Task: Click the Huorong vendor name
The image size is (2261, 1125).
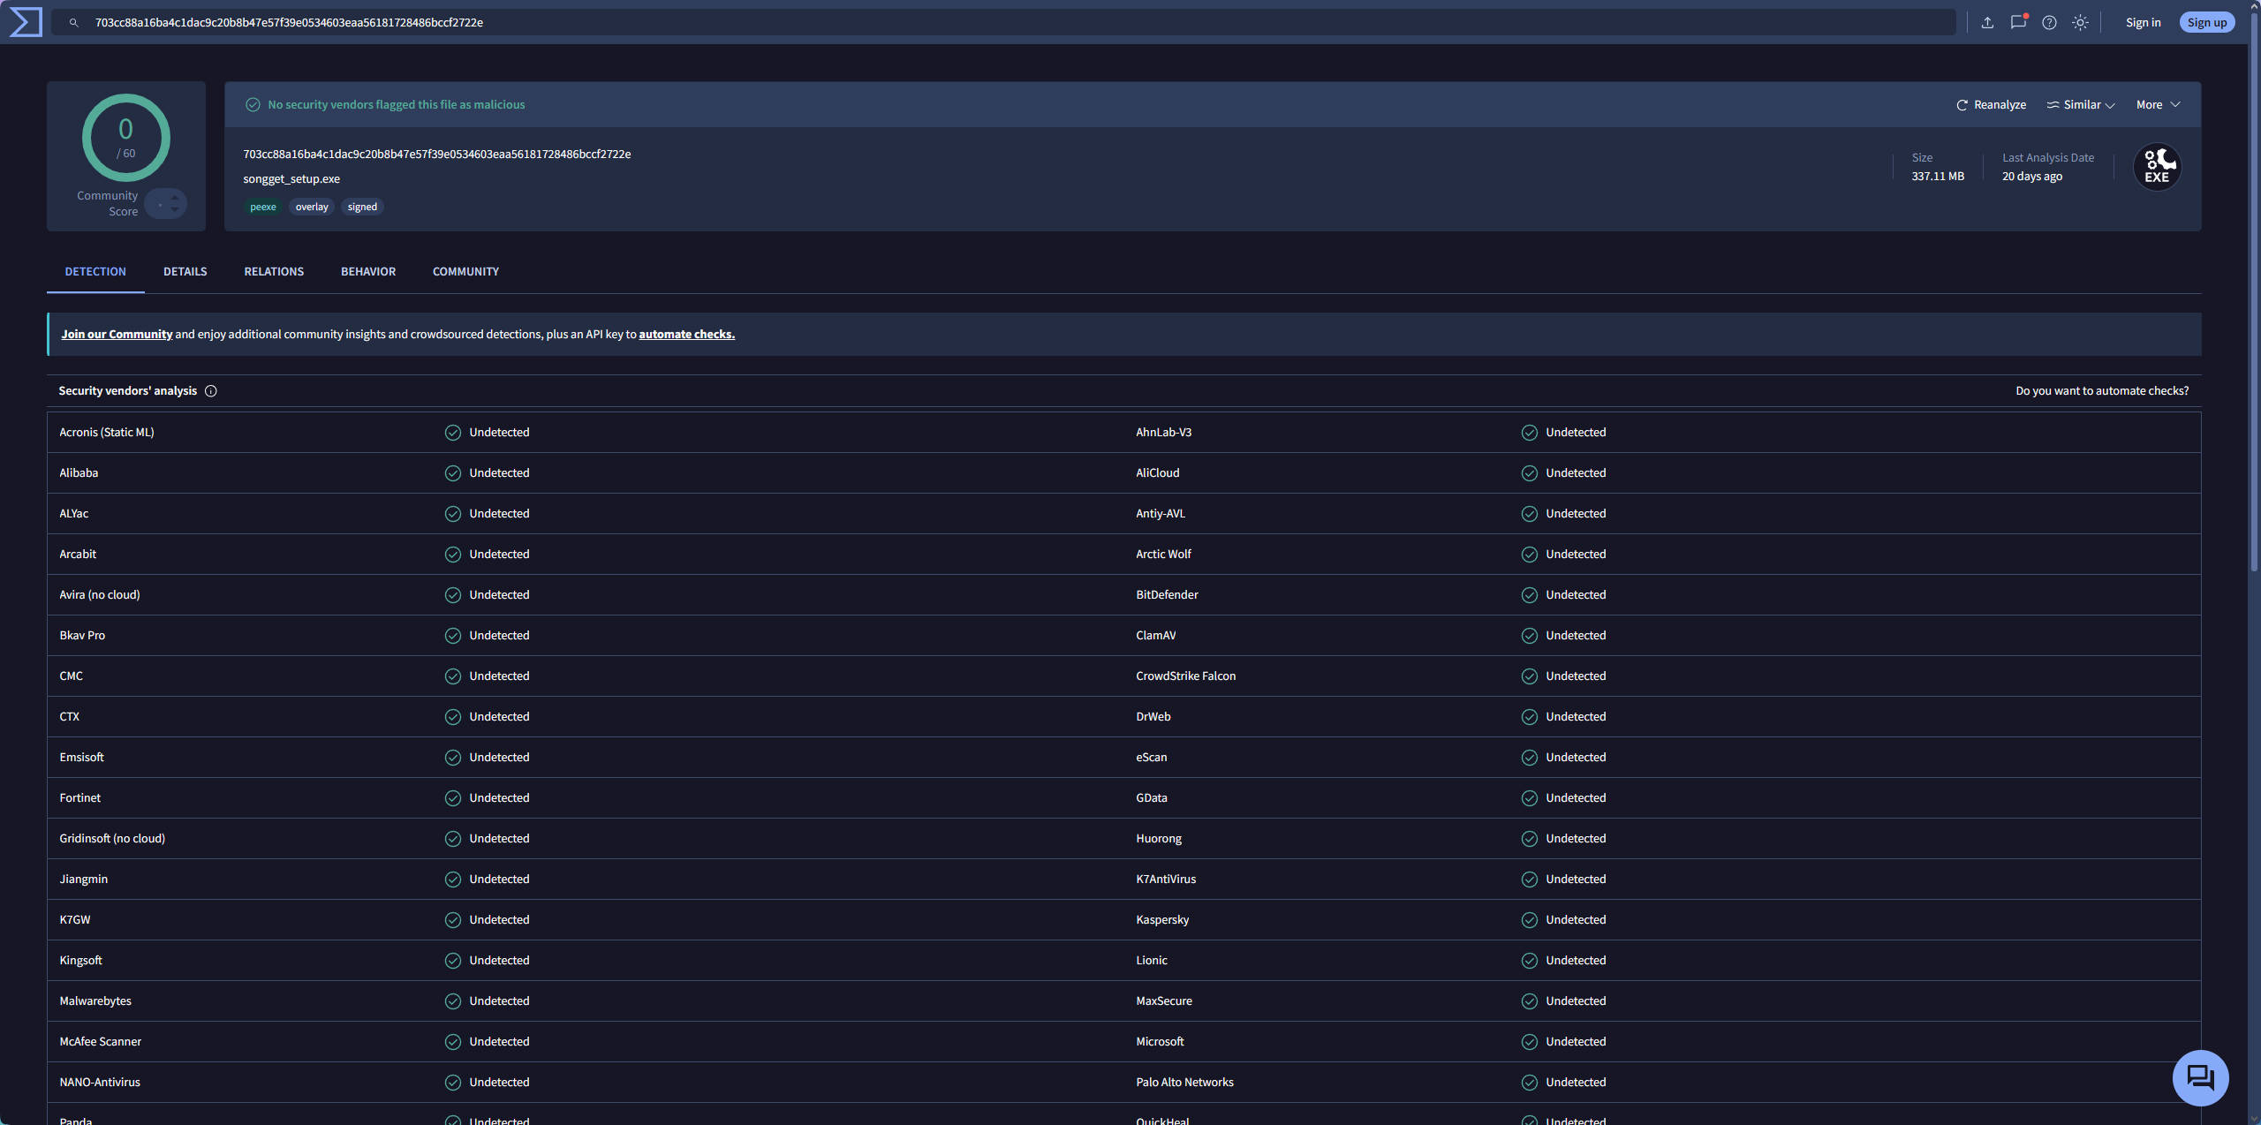Action: tap(1159, 839)
